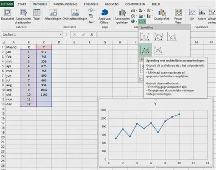216x170 pixels.
Task: Insert a SmartArt graphic
Action: click(91, 16)
